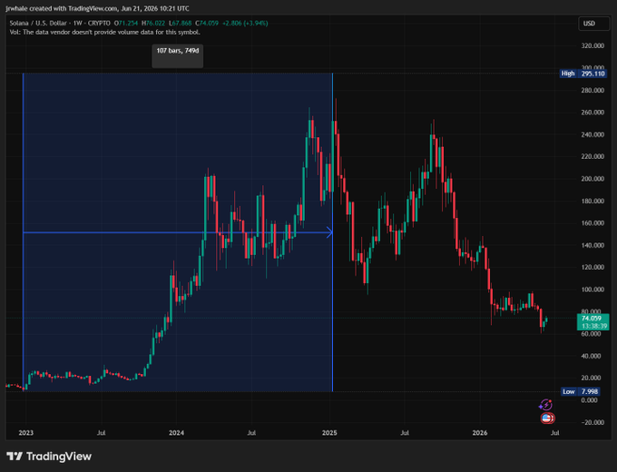Click the TradingView logo

click(x=49, y=457)
